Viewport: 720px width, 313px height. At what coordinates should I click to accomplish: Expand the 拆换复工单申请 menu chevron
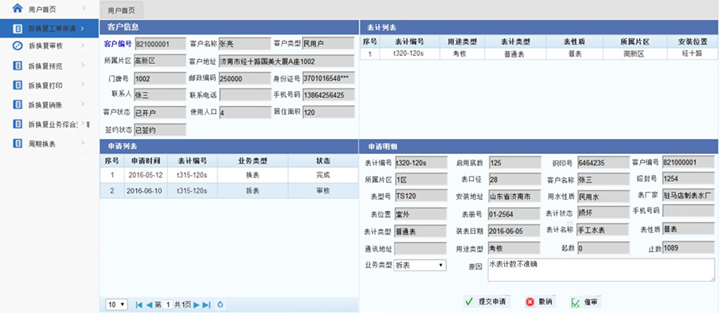pyautogui.click(x=82, y=29)
